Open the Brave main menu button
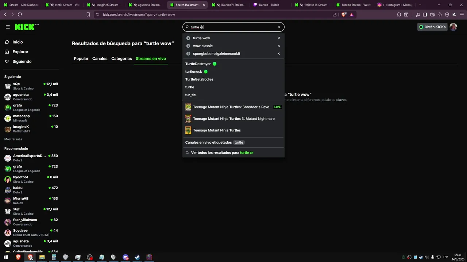 [461, 15]
